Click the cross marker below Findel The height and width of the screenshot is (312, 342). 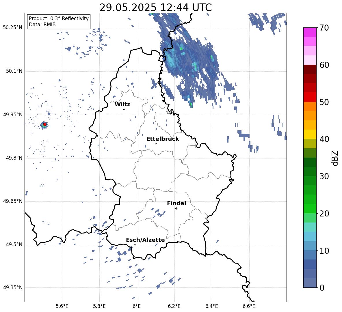(x=176, y=208)
